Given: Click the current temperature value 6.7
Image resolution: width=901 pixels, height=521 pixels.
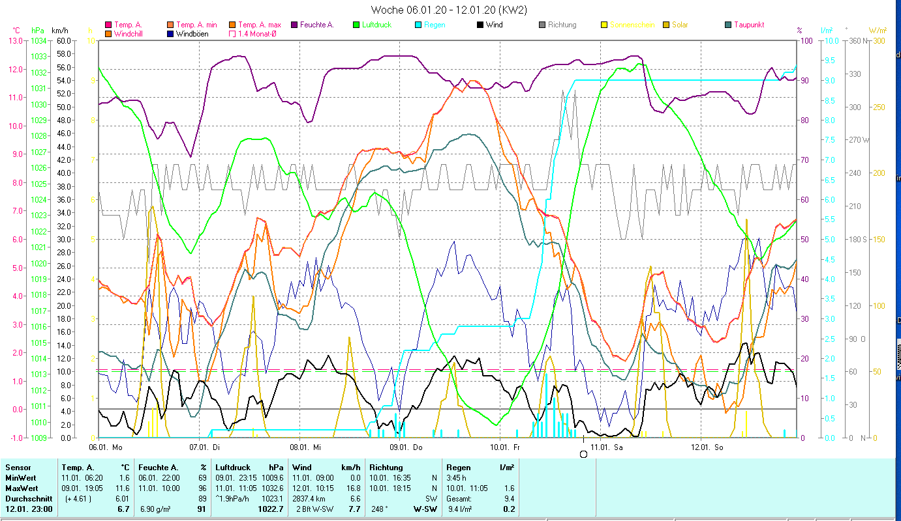Looking at the screenshot, I should coord(124,509).
